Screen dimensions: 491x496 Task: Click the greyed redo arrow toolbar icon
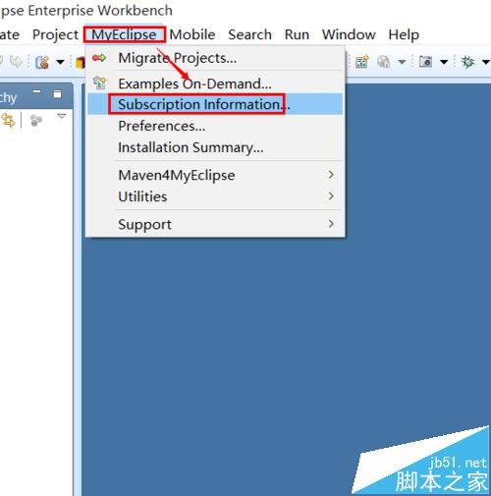17,62
